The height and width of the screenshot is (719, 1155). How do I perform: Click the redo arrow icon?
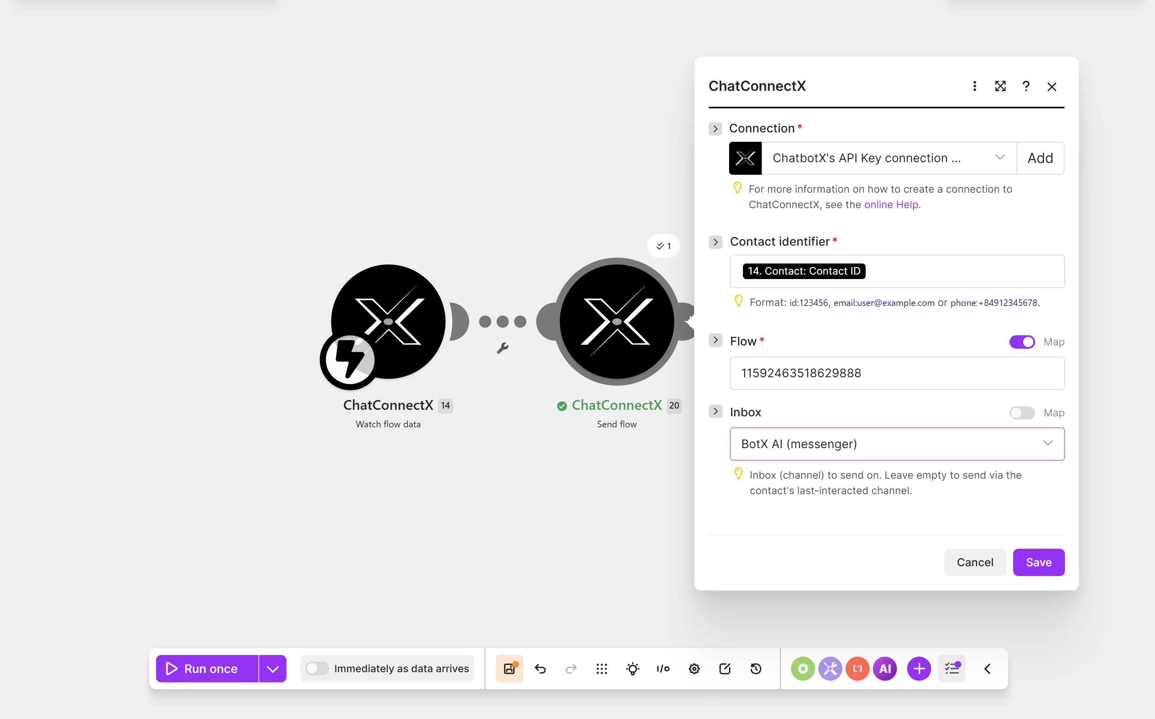click(571, 668)
